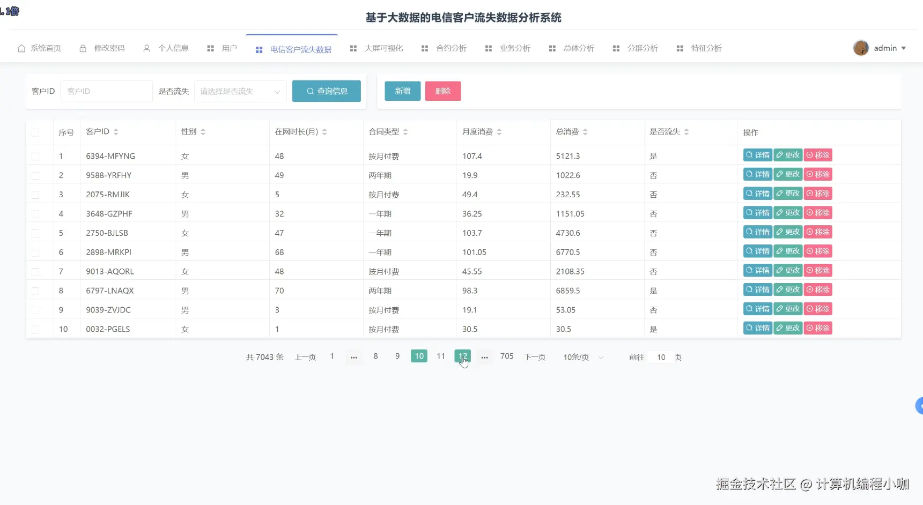
Task: Click the admin avatar image
Action: [861, 48]
